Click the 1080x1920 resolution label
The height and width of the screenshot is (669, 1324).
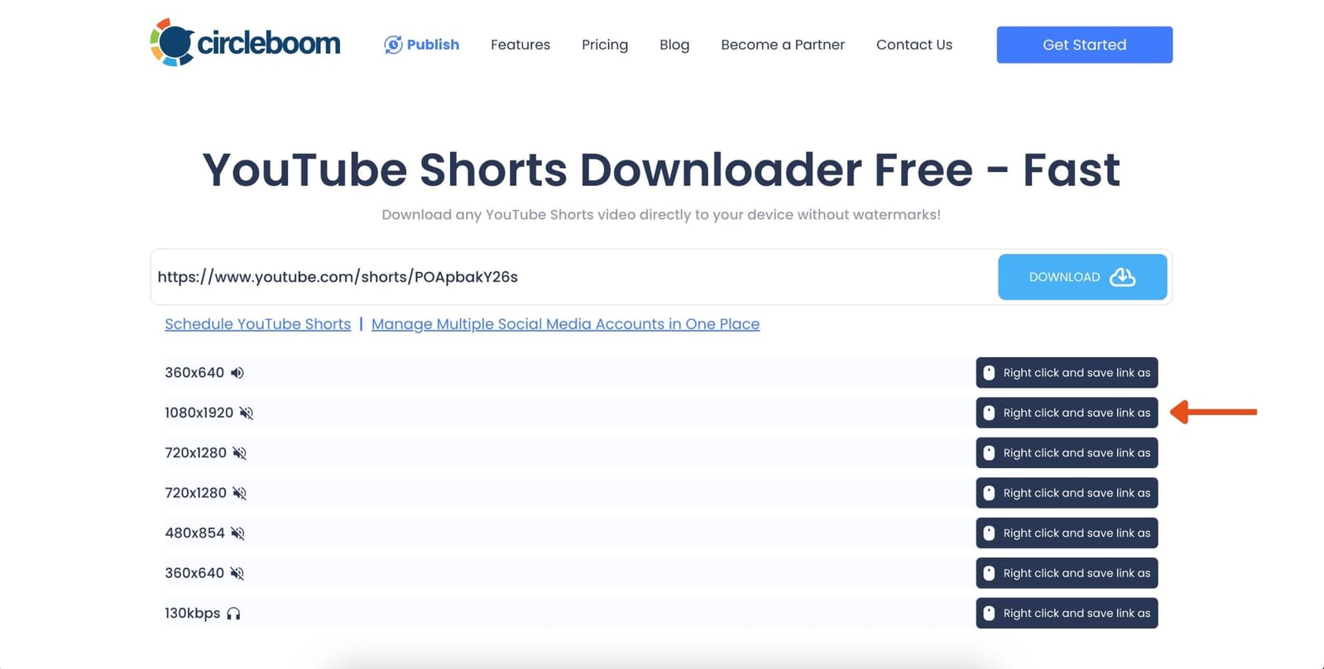tap(199, 413)
